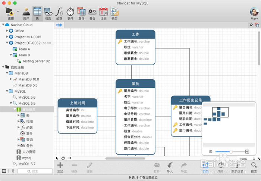
Task: Collapse the 我的连接 node
Action: (3, 67)
